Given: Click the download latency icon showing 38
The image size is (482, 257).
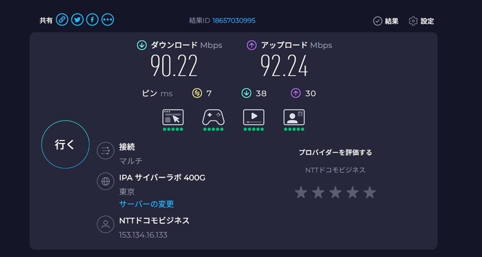Looking at the screenshot, I should pyautogui.click(x=247, y=93).
